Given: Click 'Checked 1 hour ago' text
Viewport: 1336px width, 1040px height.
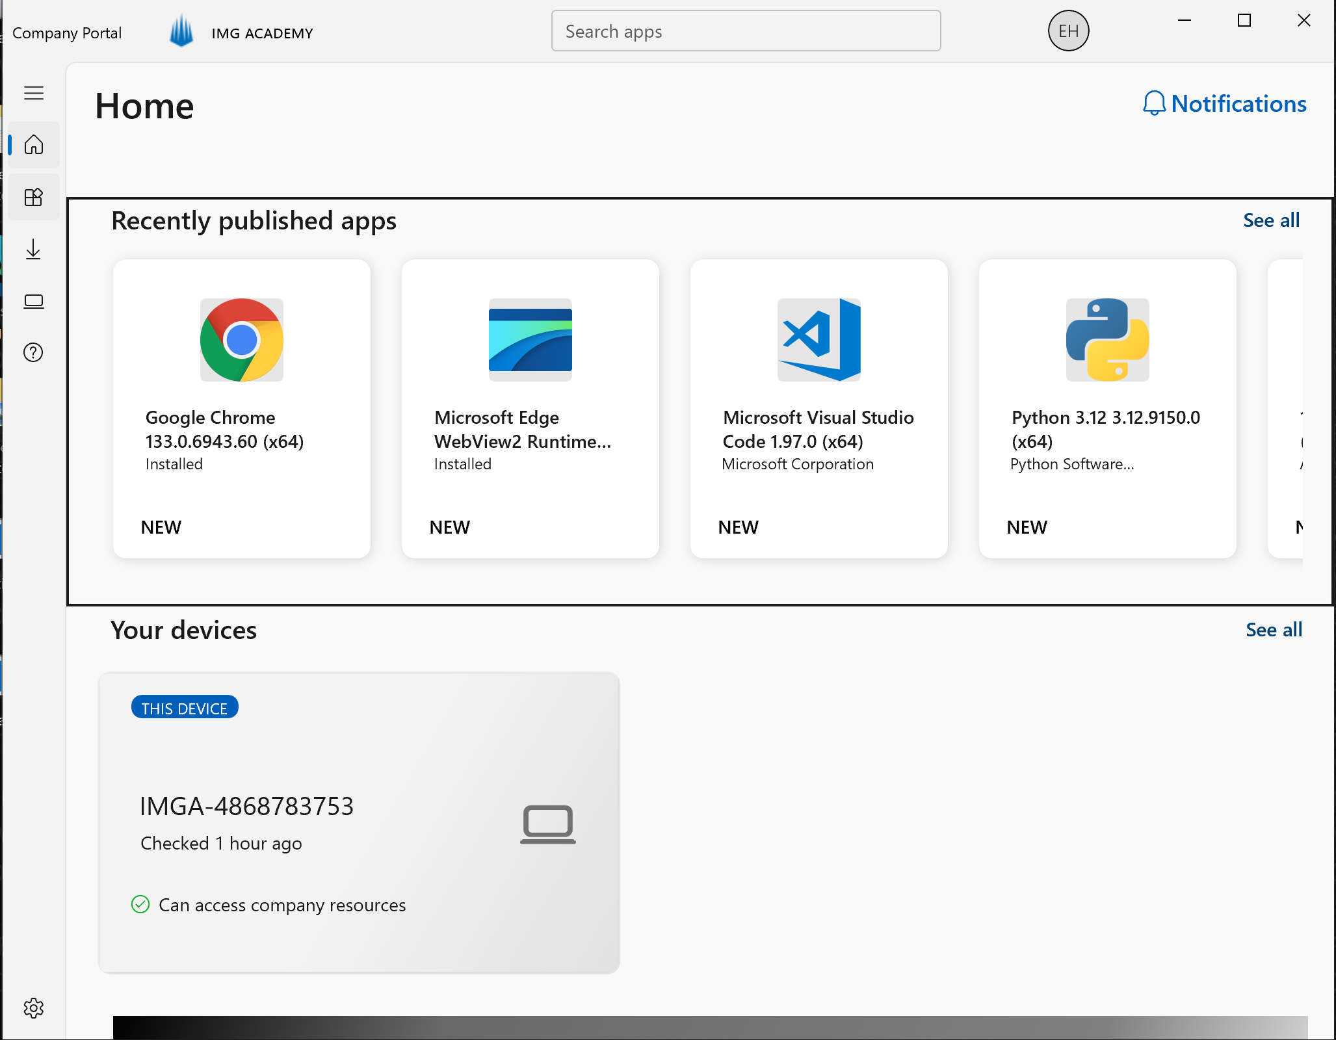Looking at the screenshot, I should pos(221,843).
